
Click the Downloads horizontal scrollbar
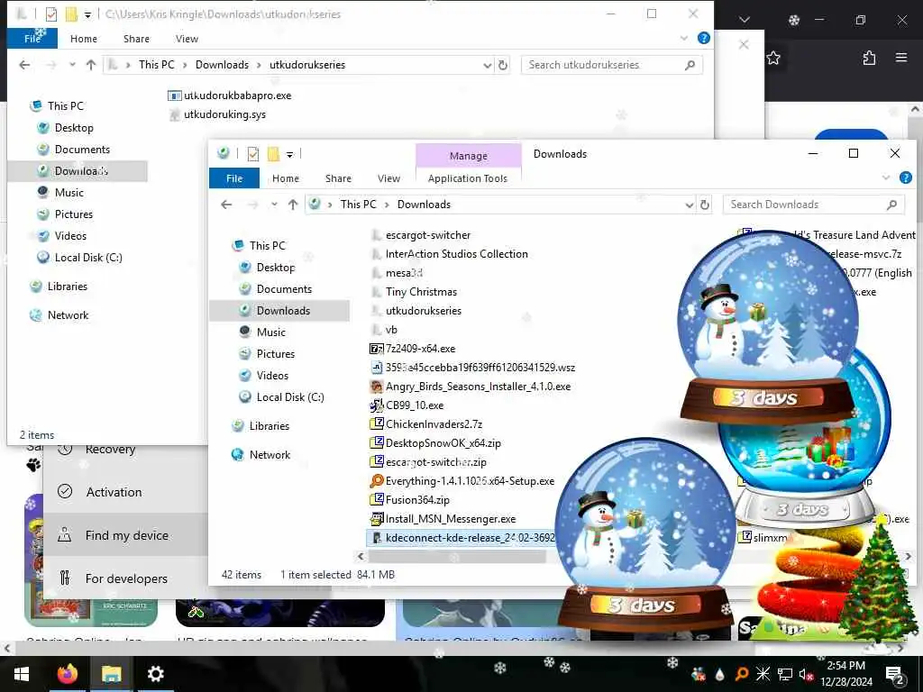point(458,556)
